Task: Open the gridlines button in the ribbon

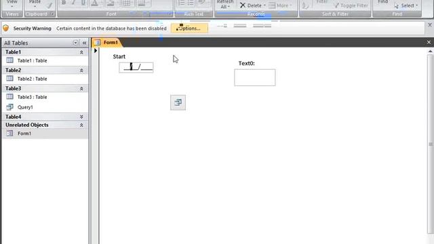Action: pos(127,3)
